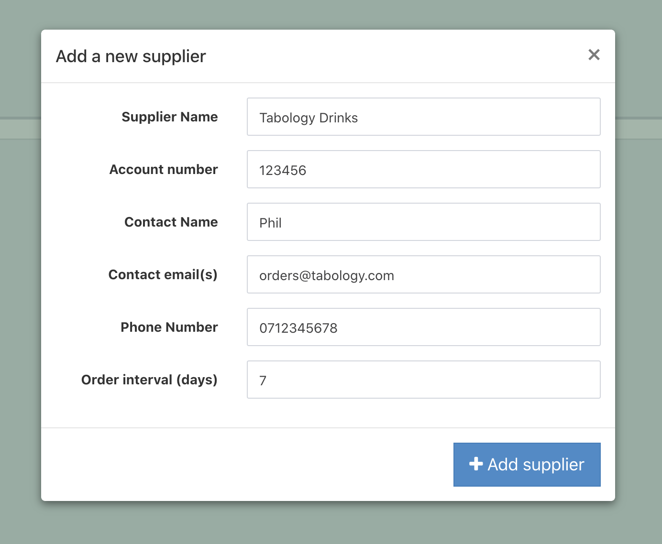662x544 pixels.
Task: Click the Order interval (days) label
Action: point(149,380)
